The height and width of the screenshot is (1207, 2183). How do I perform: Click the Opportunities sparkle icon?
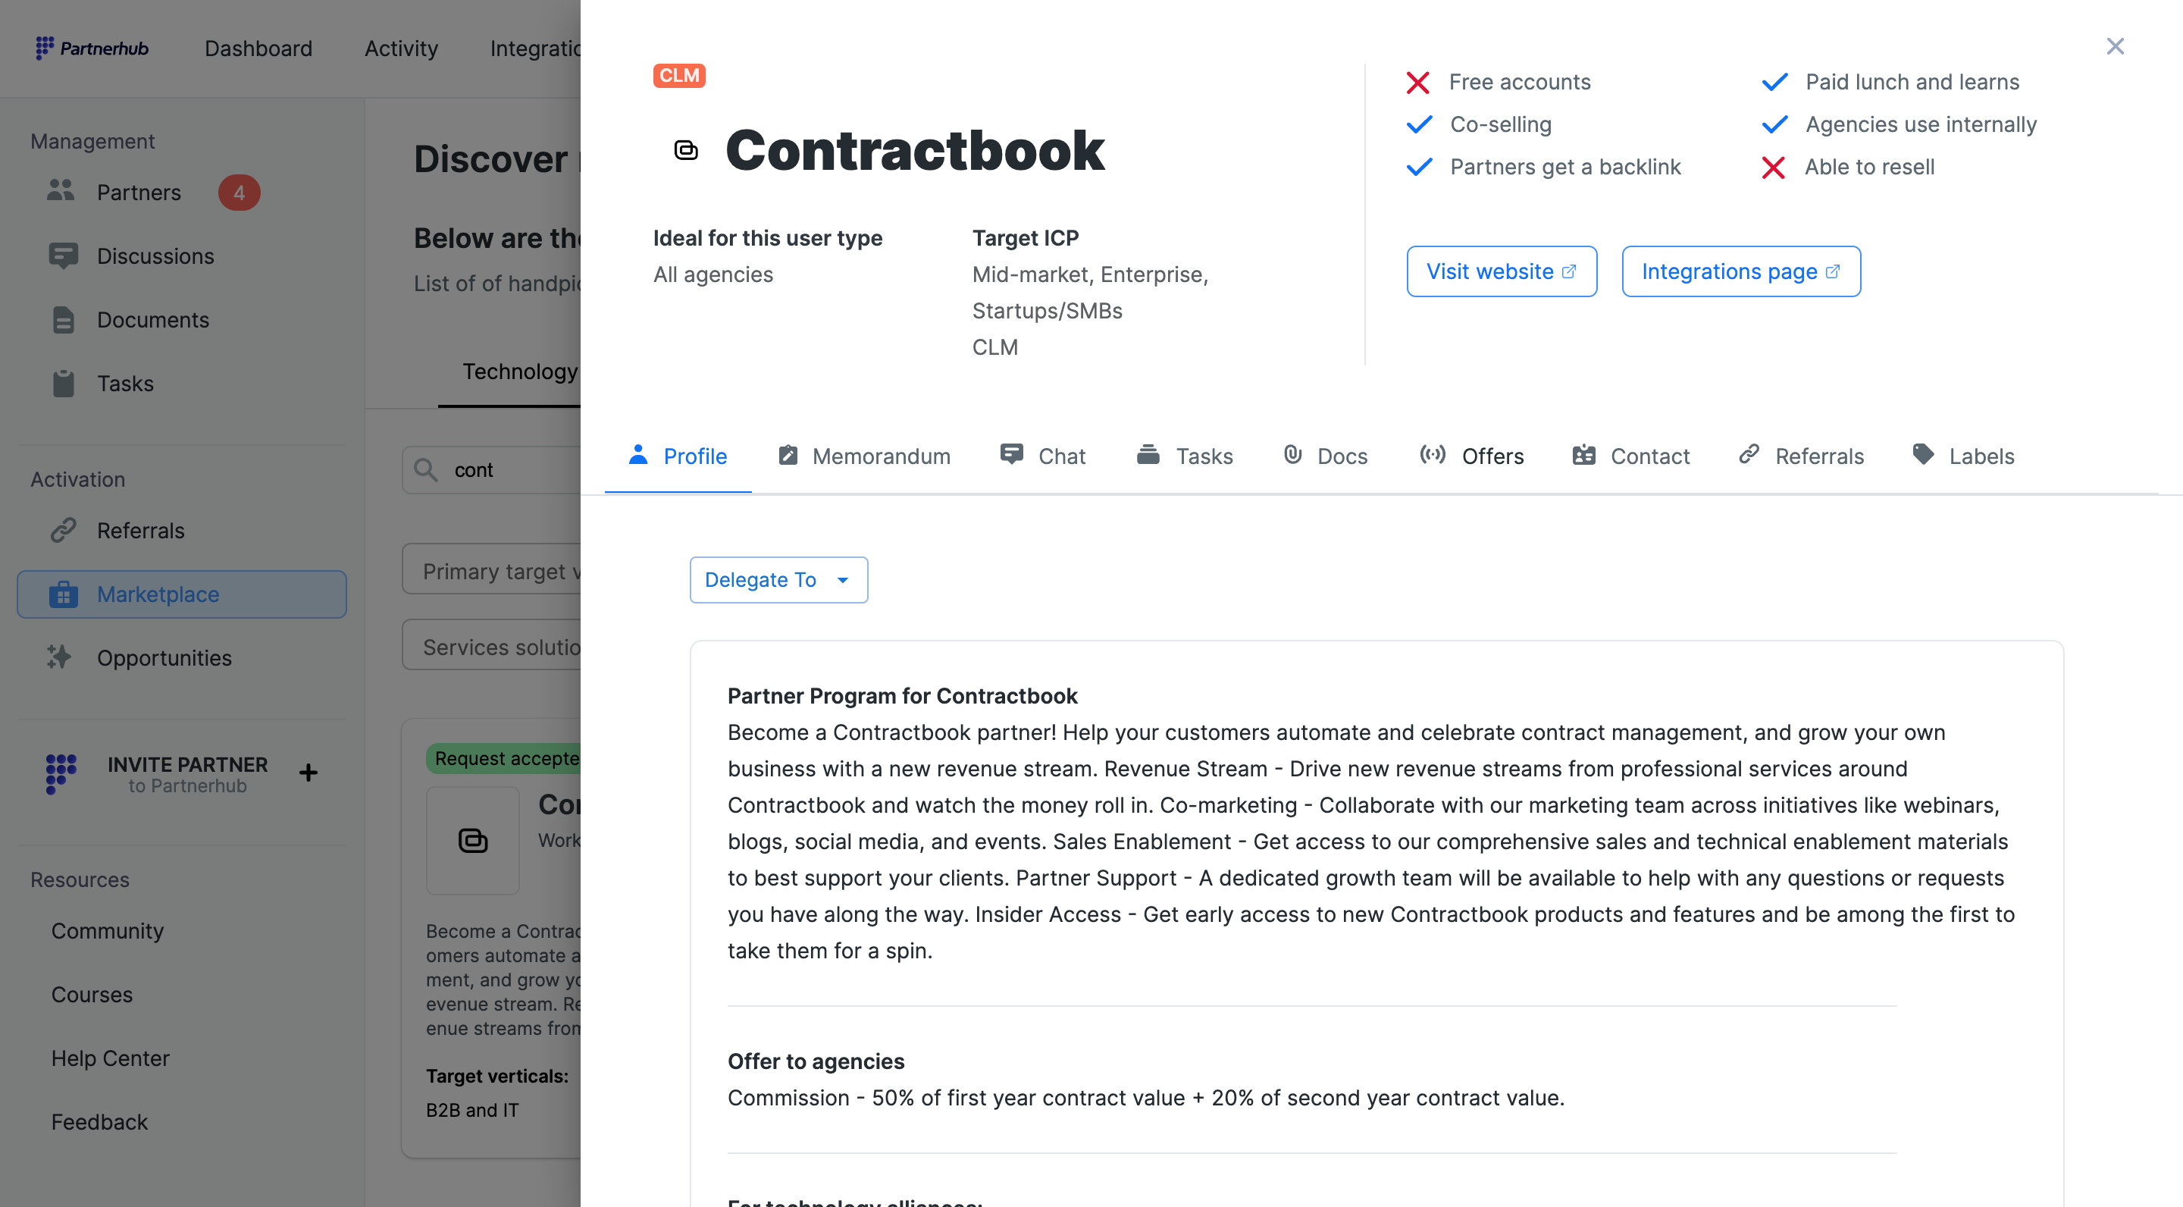tap(59, 657)
